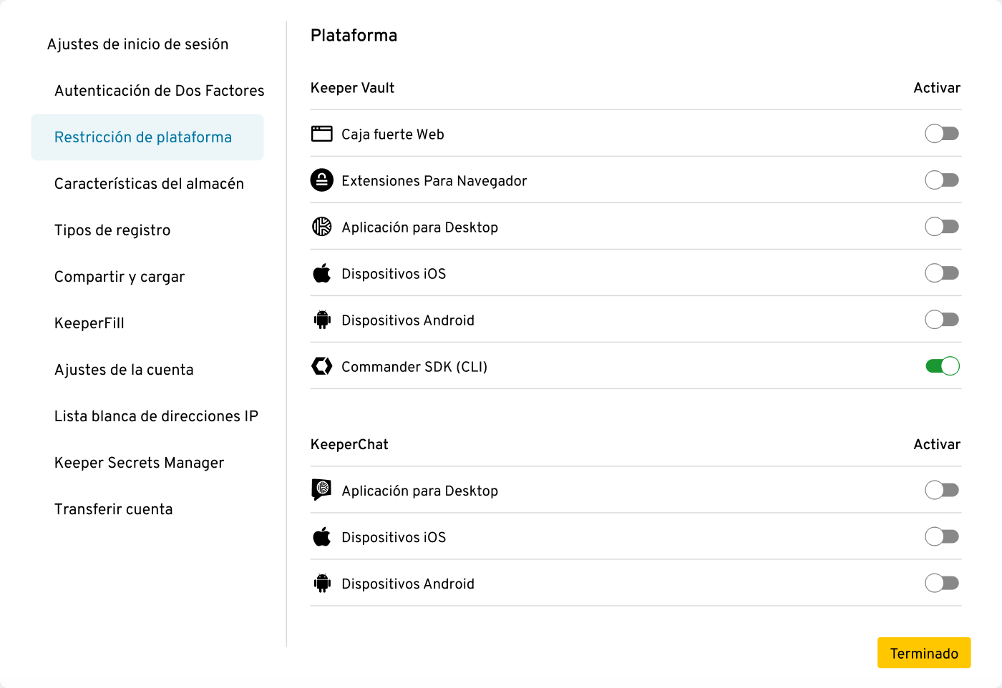This screenshot has width=1002, height=688.
Task: Click Activar header in Keeper Vault section
Action: pyautogui.click(x=937, y=88)
